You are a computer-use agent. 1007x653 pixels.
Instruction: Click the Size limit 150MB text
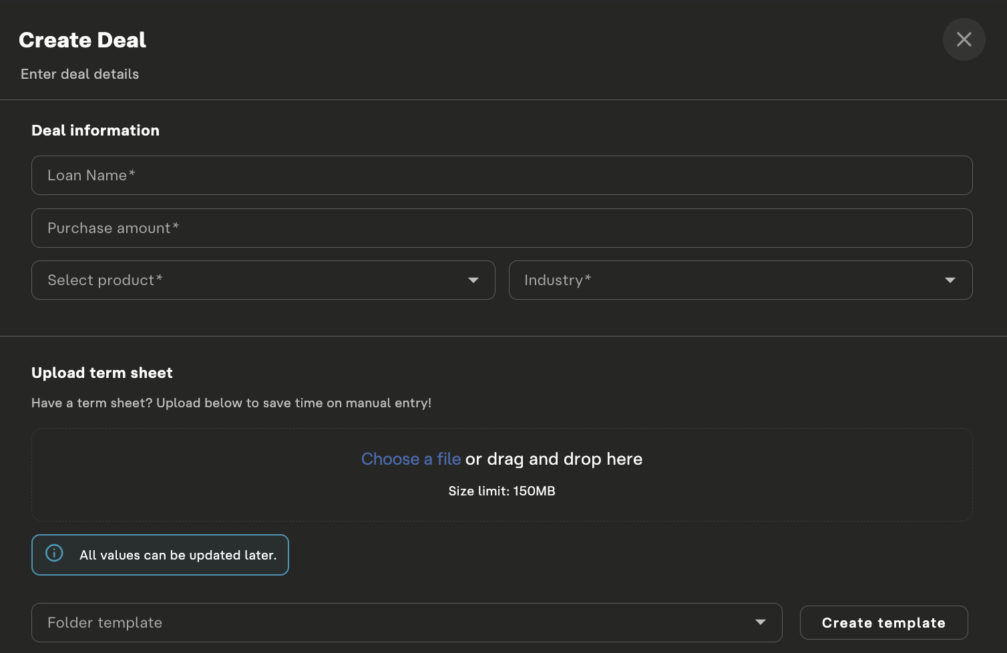point(501,491)
